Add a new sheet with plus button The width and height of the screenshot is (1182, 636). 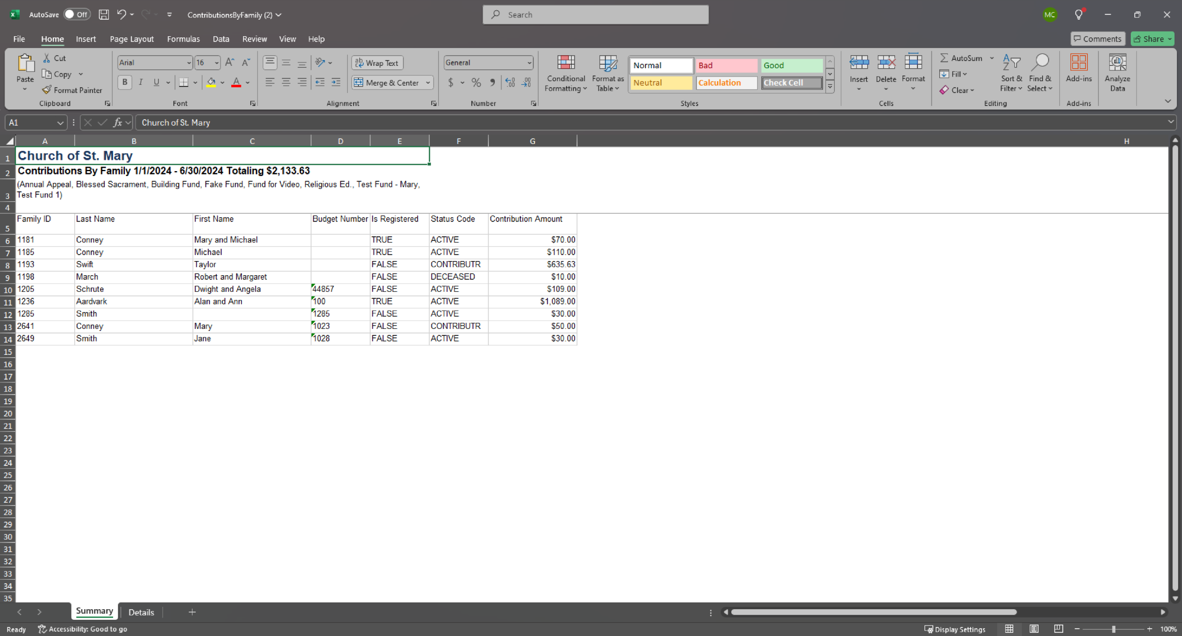(x=192, y=612)
